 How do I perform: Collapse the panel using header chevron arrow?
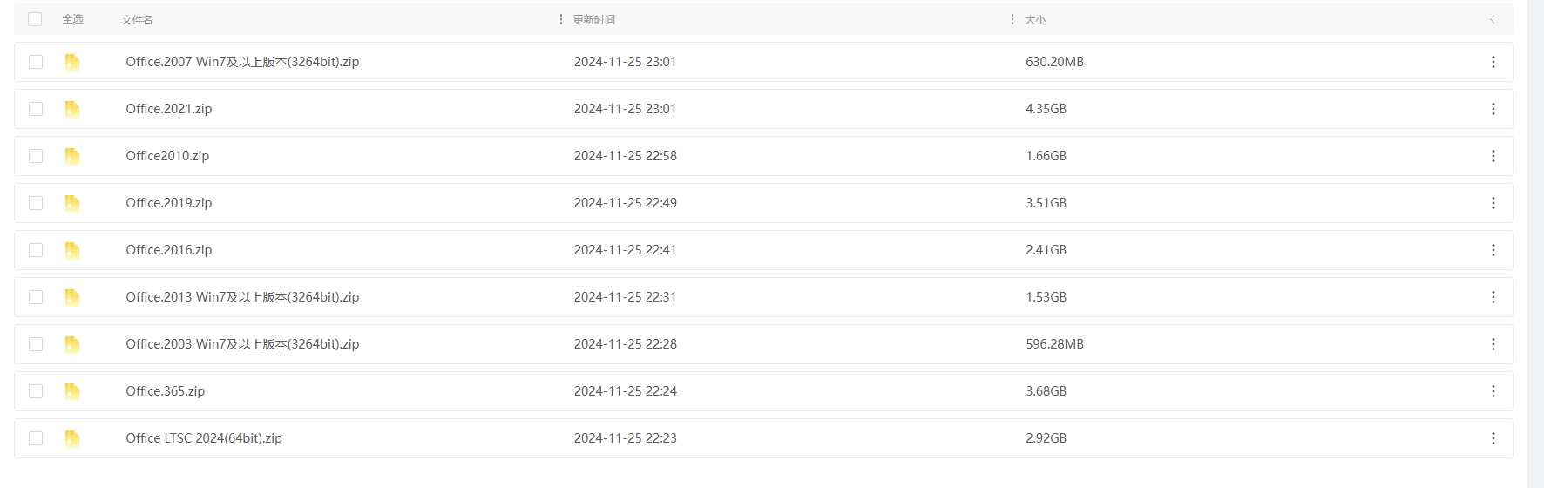[1492, 19]
